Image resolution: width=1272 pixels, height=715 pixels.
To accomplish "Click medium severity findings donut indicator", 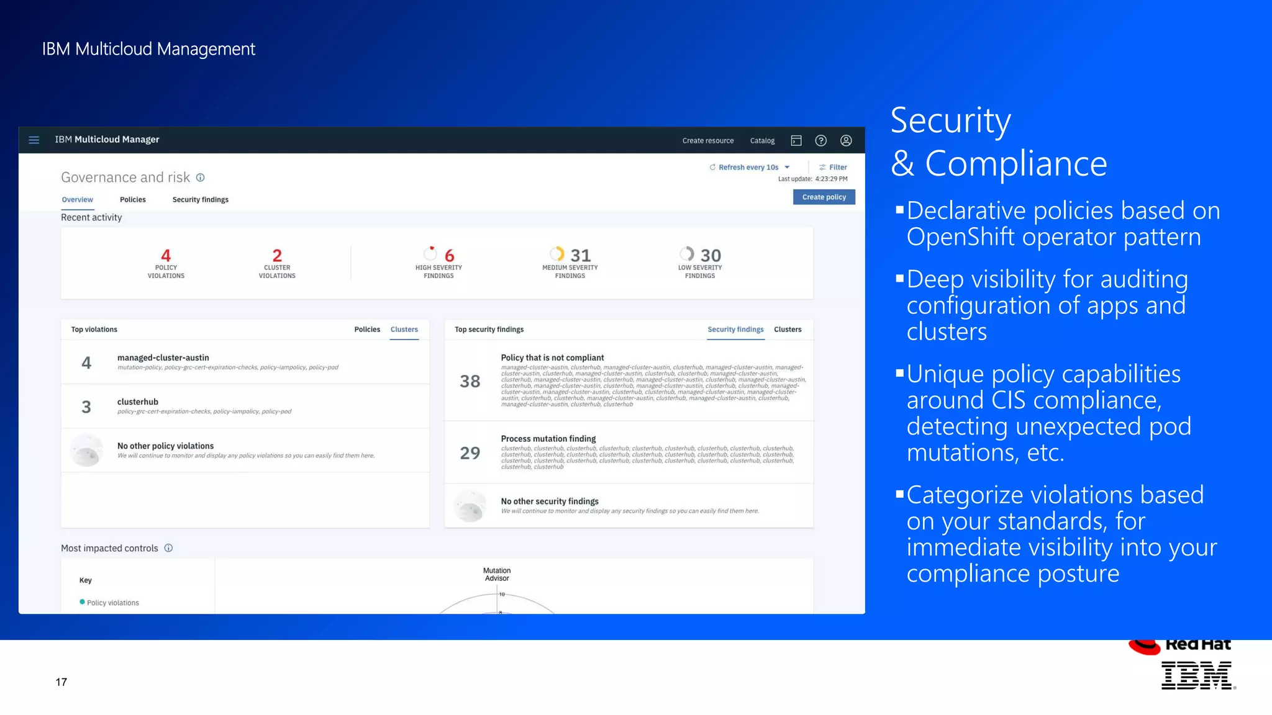I will click(x=557, y=253).
